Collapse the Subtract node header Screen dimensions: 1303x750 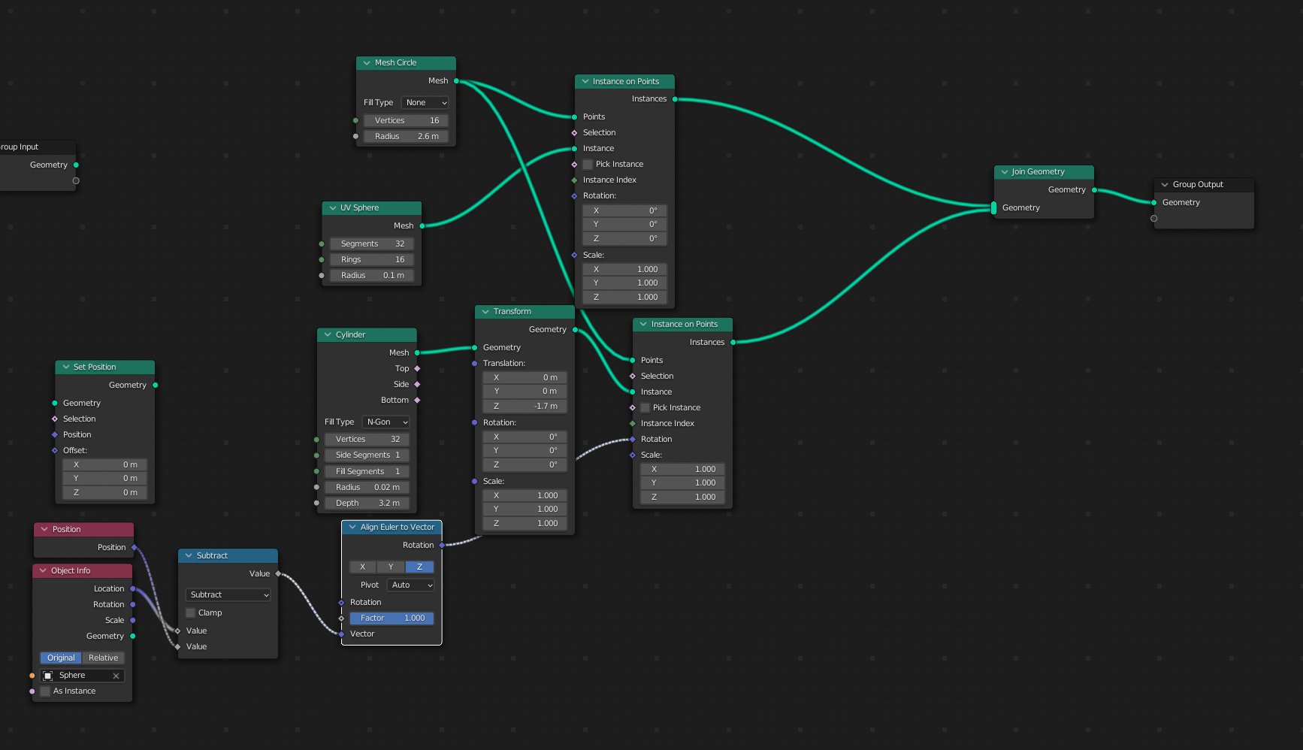pyautogui.click(x=189, y=556)
